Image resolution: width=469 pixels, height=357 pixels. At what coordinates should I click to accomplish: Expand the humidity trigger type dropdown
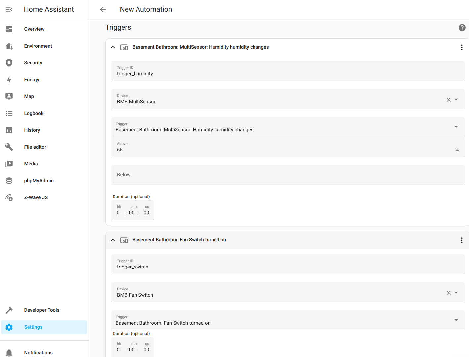pos(456,127)
